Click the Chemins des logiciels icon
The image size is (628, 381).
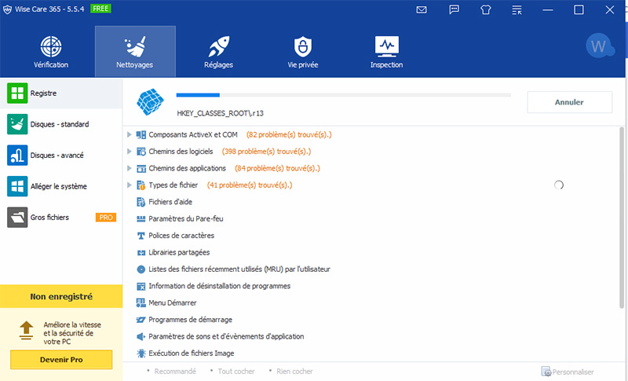(x=141, y=152)
